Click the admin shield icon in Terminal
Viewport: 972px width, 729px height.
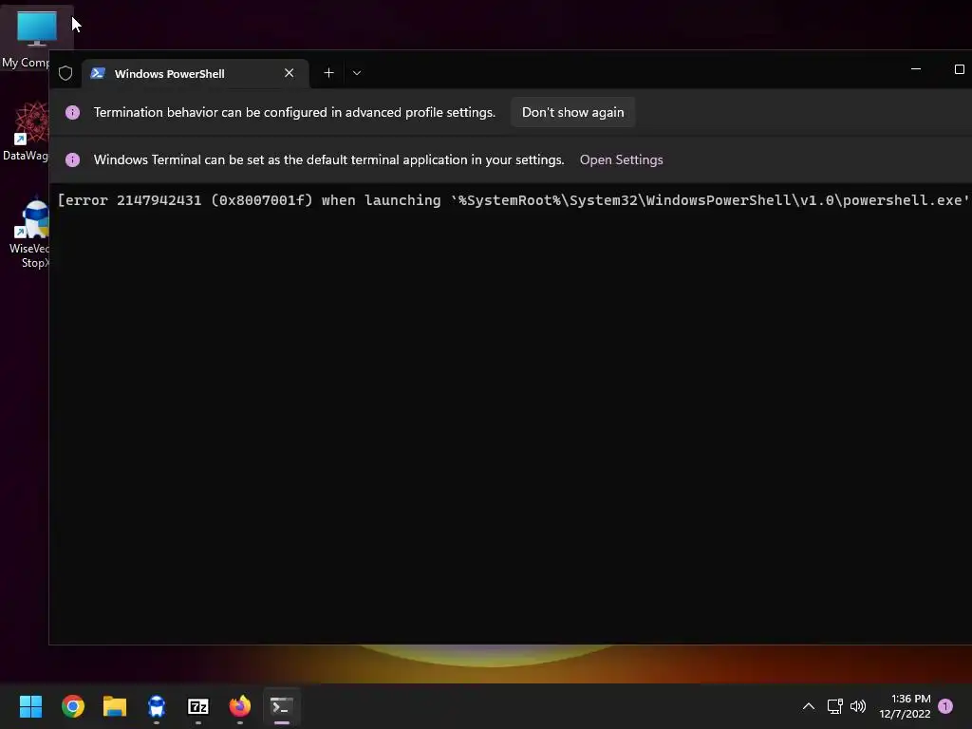pos(65,73)
